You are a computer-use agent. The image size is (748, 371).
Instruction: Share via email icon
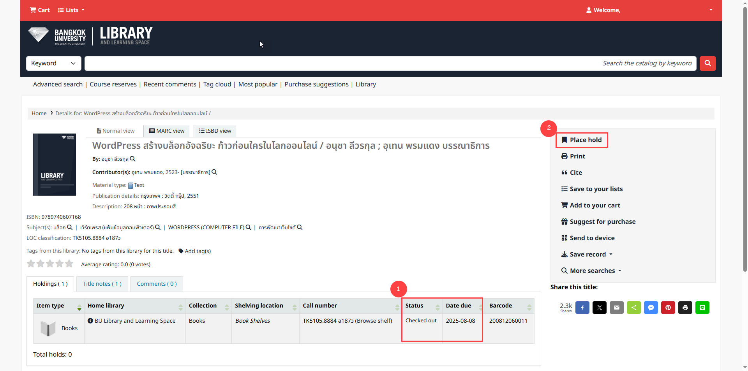tap(617, 308)
